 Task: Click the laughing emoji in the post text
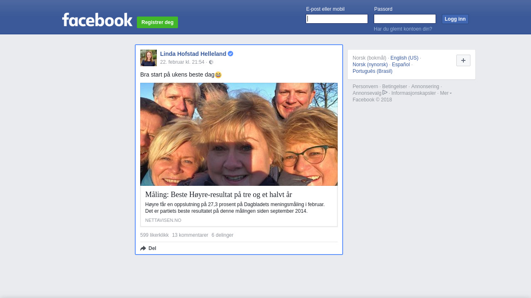tap(218, 75)
